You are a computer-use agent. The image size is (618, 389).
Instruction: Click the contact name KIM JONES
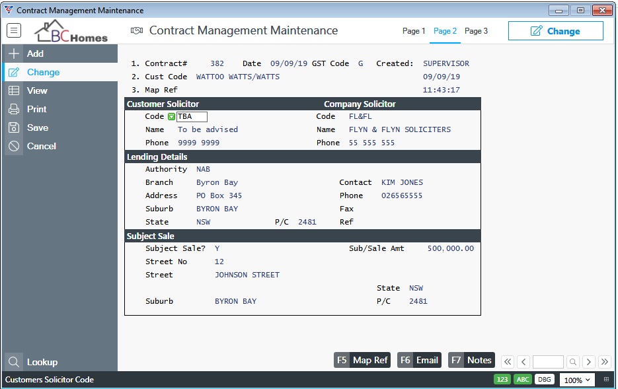pos(402,183)
